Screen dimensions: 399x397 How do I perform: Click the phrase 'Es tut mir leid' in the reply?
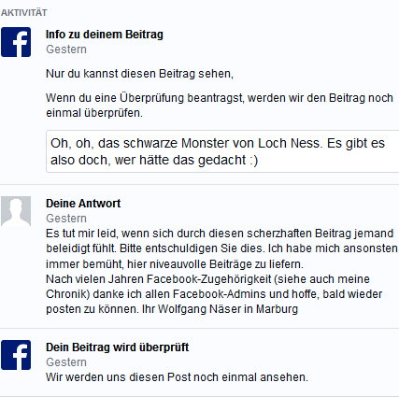(82, 234)
